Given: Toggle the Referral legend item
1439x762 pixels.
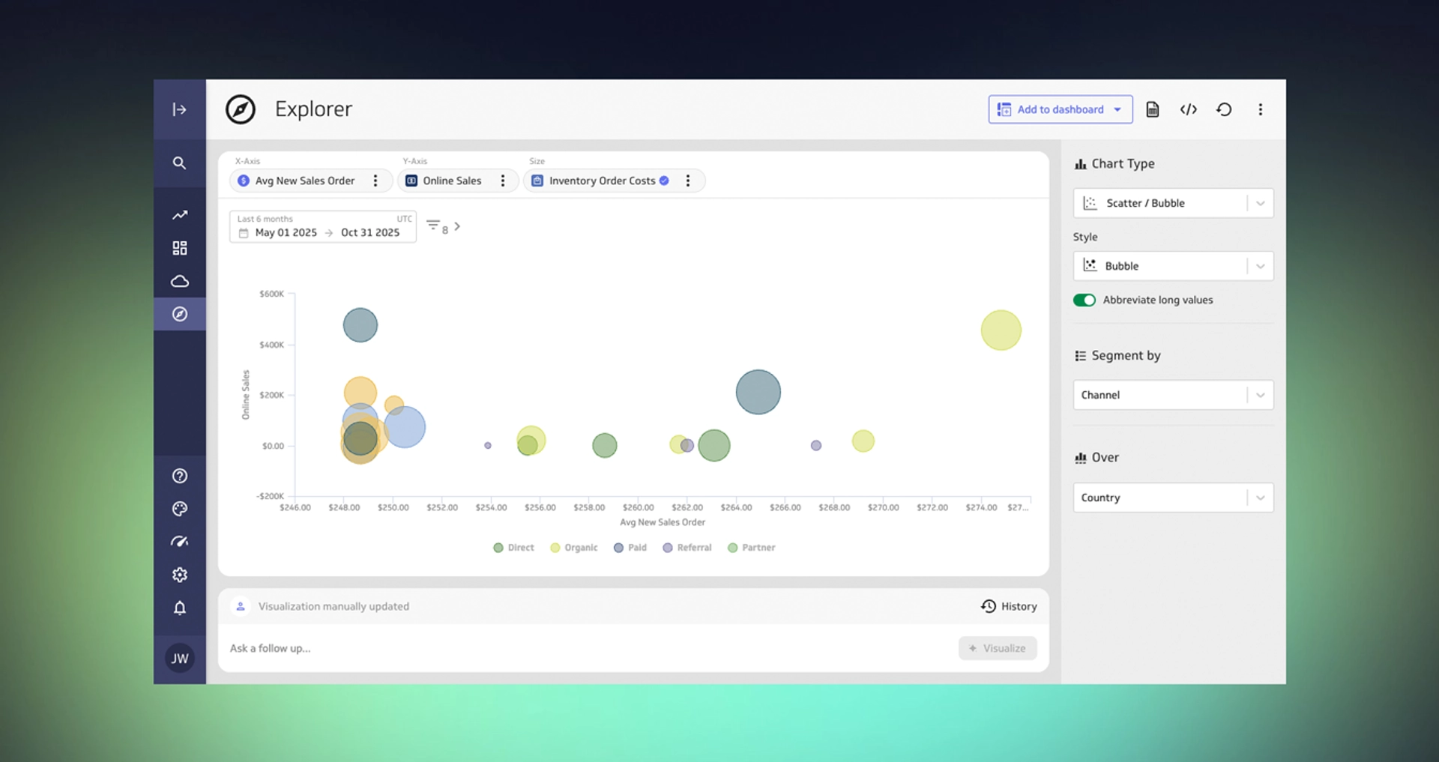Looking at the screenshot, I should pos(687,548).
